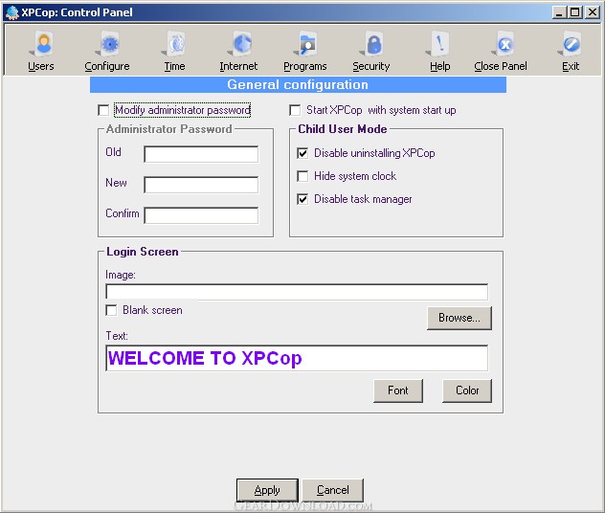This screenshot has height=513, width=605.
Task: Enable Start XPCop with system start up
Action: [295, 110]
